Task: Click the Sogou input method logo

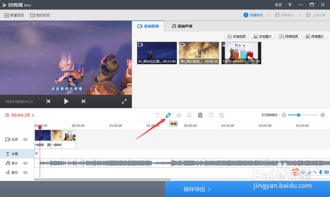Action: (x=296, y=172)
